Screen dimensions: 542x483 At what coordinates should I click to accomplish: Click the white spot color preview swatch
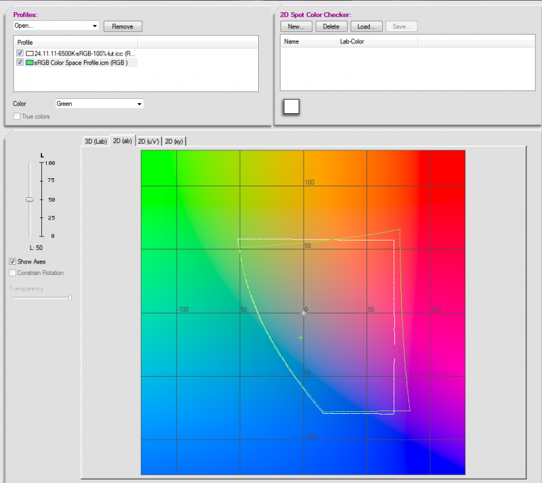pyautogui.click(x=291, y=106)
